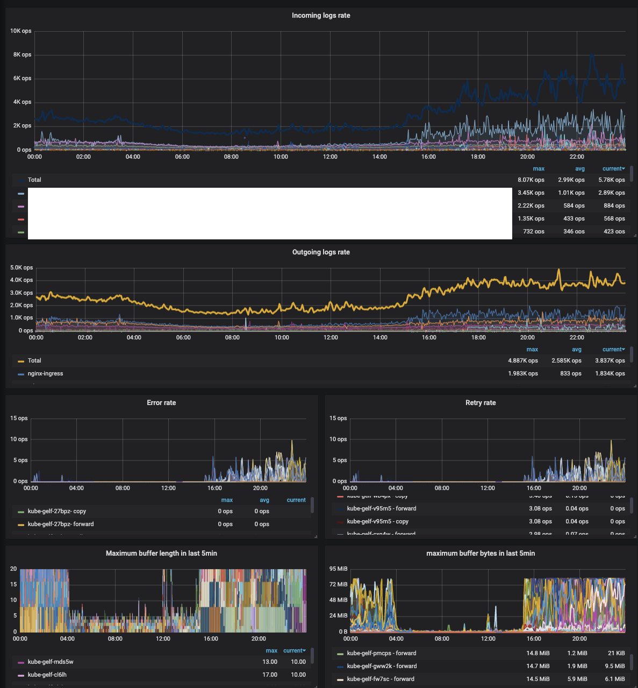Click the red kube-gelf-v95m5 - copy series icon
This screenshot has height=688, width=638.
341,521
